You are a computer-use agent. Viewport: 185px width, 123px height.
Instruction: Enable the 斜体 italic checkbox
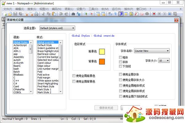121,62
